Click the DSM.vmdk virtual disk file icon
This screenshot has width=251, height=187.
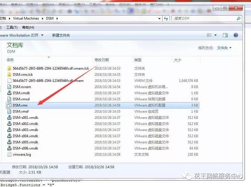click(x=9, y=93)
